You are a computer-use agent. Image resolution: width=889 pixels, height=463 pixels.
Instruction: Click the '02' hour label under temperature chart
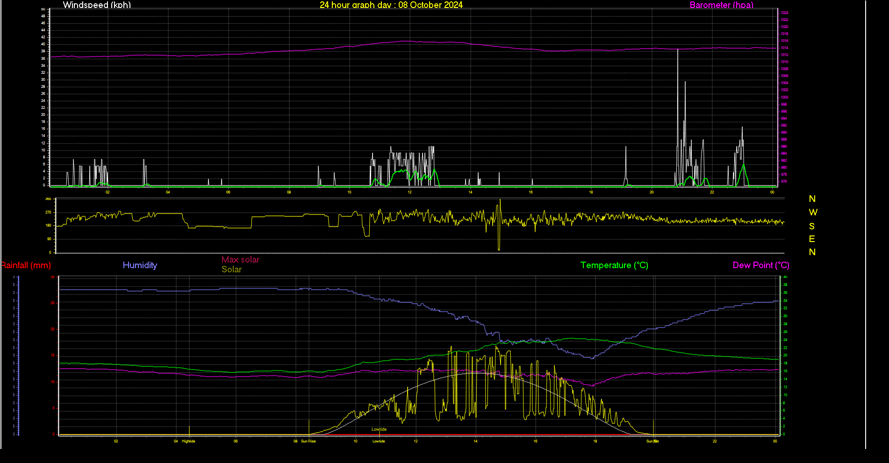coord(116,441)
